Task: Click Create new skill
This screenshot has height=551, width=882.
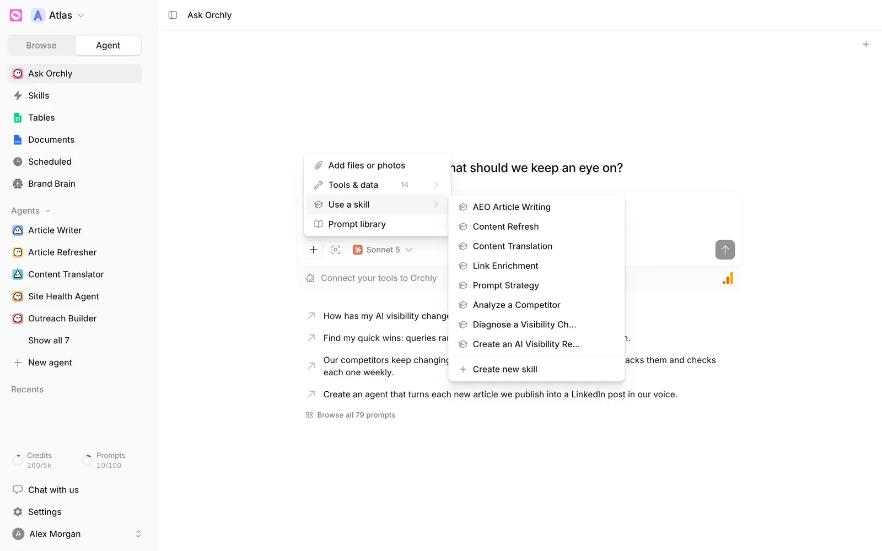Action: tap(536, 369)
